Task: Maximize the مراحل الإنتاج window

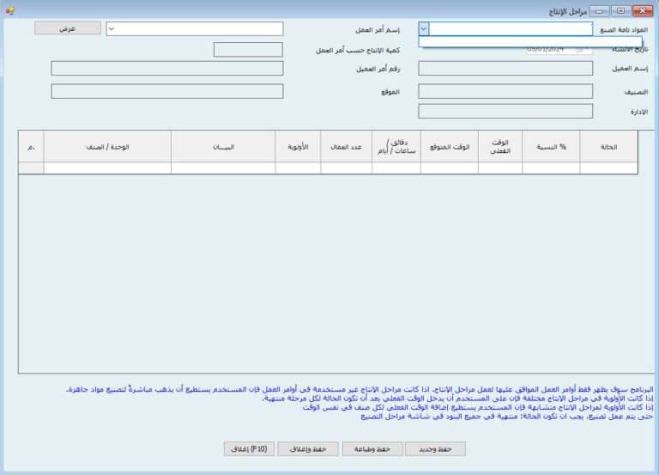Action: pos(620,11)
